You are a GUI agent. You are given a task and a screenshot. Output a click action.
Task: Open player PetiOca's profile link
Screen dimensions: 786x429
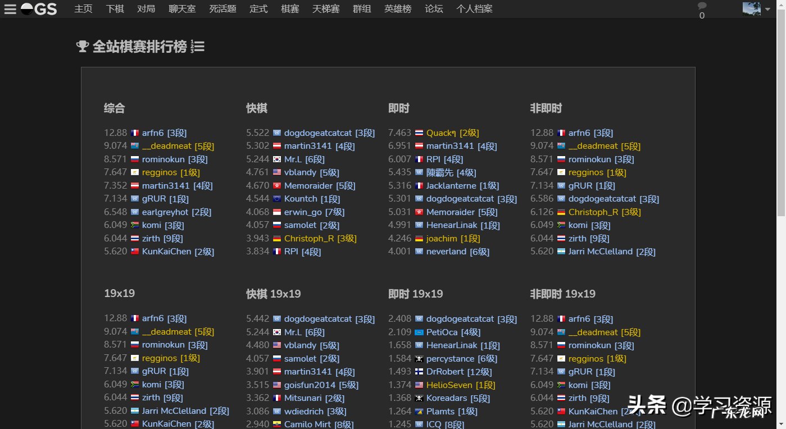[x=454, y=332]
